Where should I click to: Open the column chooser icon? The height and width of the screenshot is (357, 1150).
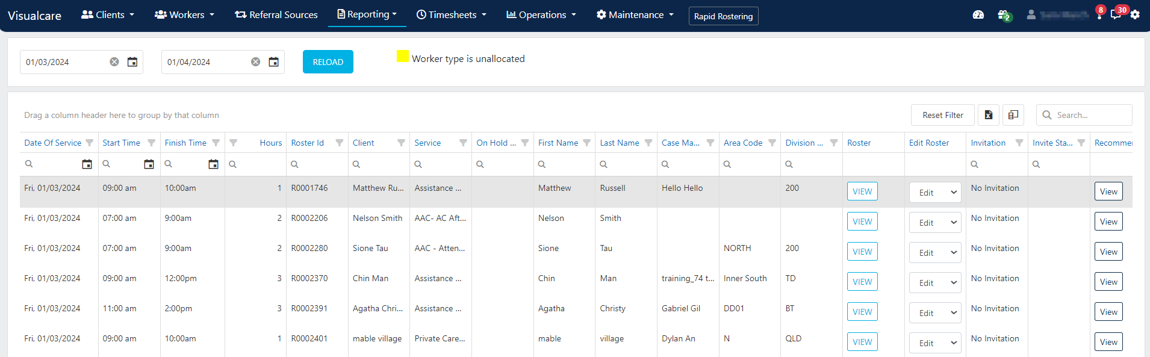pos(1013,115)
